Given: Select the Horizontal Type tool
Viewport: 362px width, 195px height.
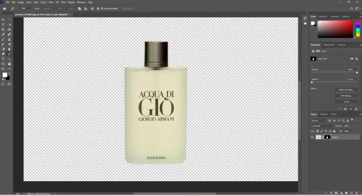Looking at the screenshot, I should tap(3, 59).
